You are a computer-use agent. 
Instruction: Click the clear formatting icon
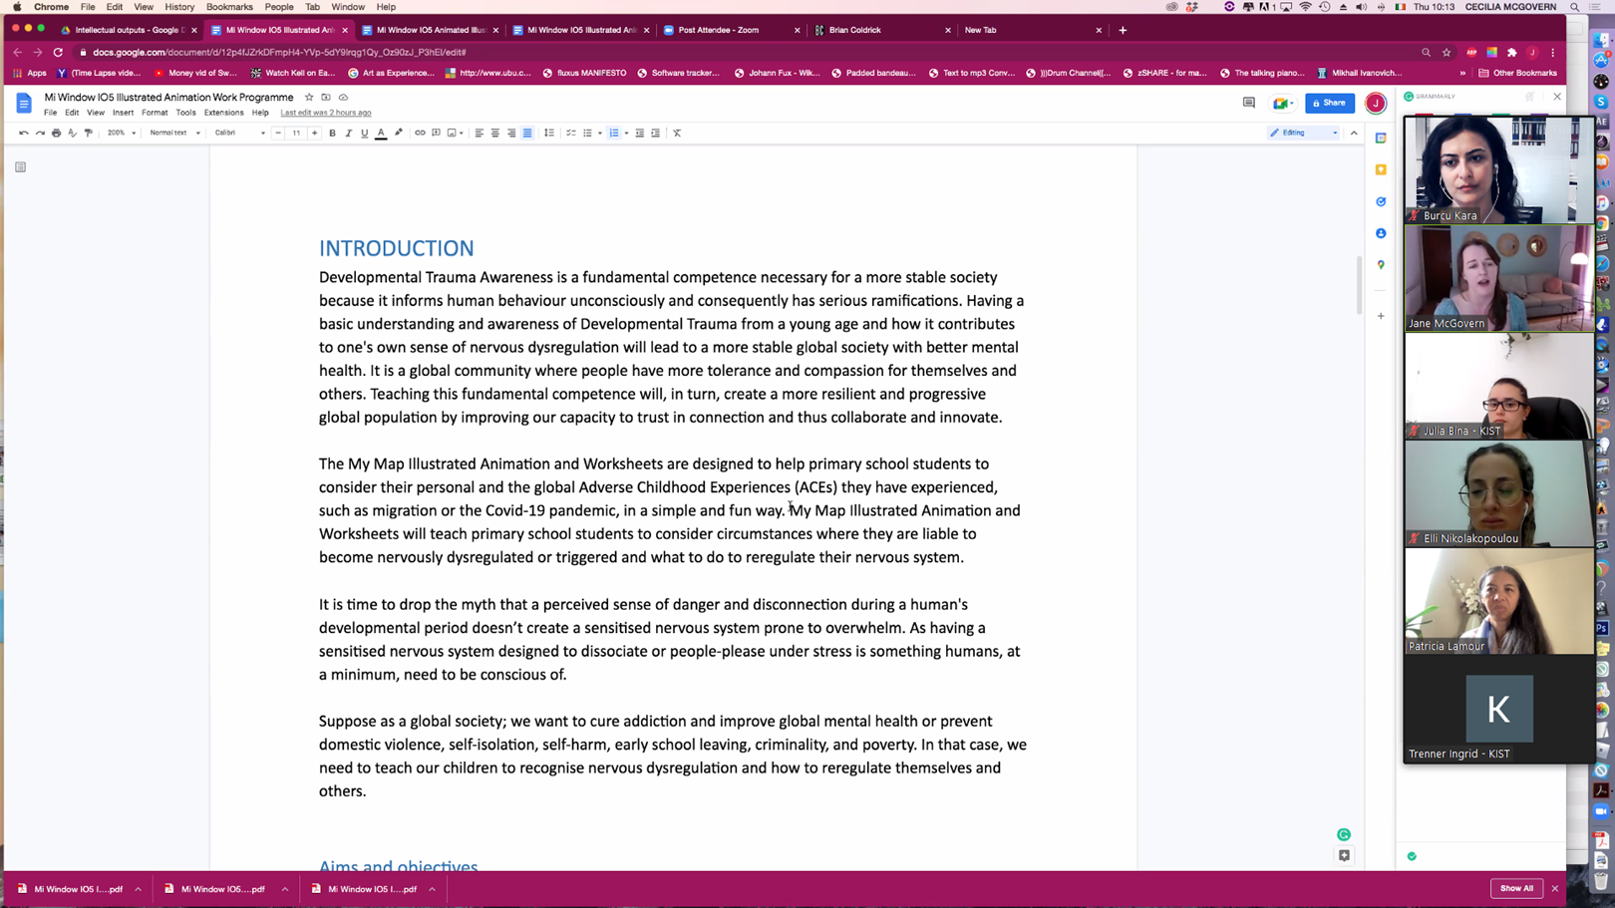[677, 133]
